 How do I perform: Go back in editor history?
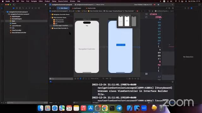point(53,8)
